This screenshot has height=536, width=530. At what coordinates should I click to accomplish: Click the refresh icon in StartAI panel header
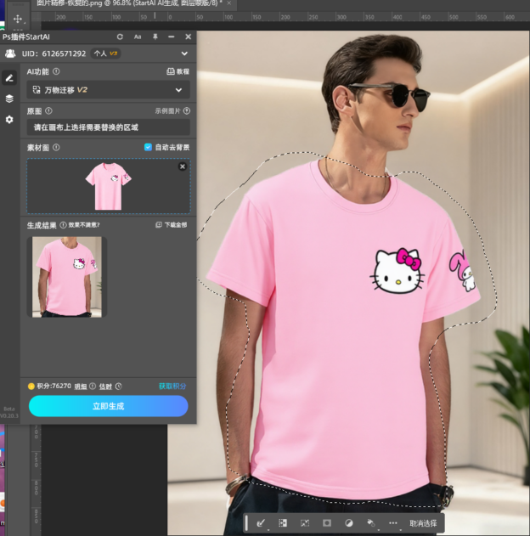click(x=120, y=37)
